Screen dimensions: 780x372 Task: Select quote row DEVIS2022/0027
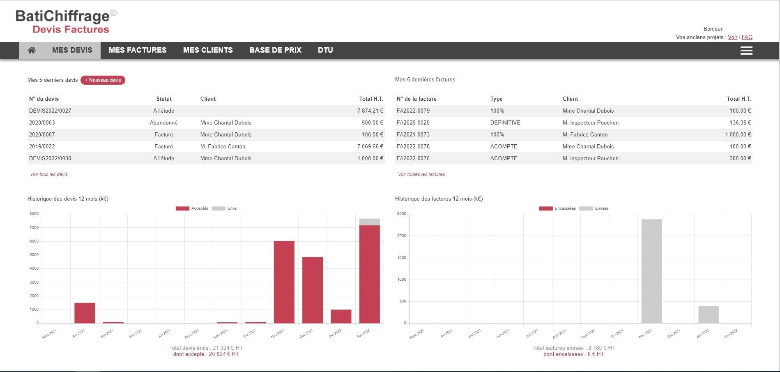(x=206, y=111)
